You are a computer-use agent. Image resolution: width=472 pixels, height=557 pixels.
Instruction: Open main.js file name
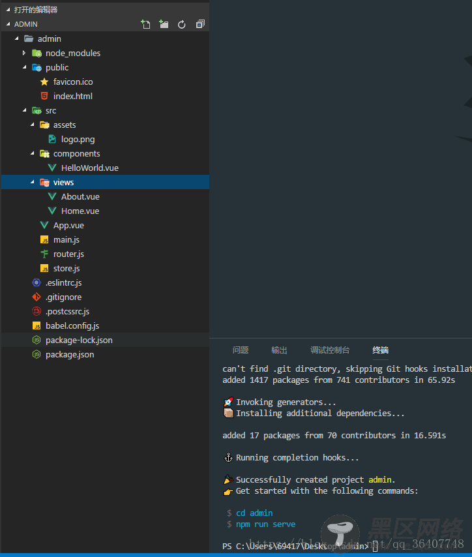coord(66,240)
